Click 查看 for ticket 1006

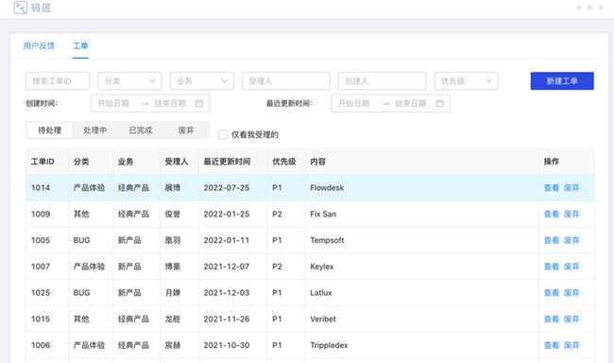coord(552,345)
